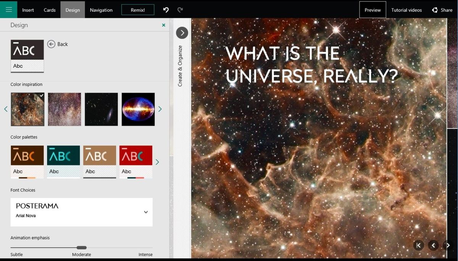
Task: Undo the last action
Action: (166, 10)
